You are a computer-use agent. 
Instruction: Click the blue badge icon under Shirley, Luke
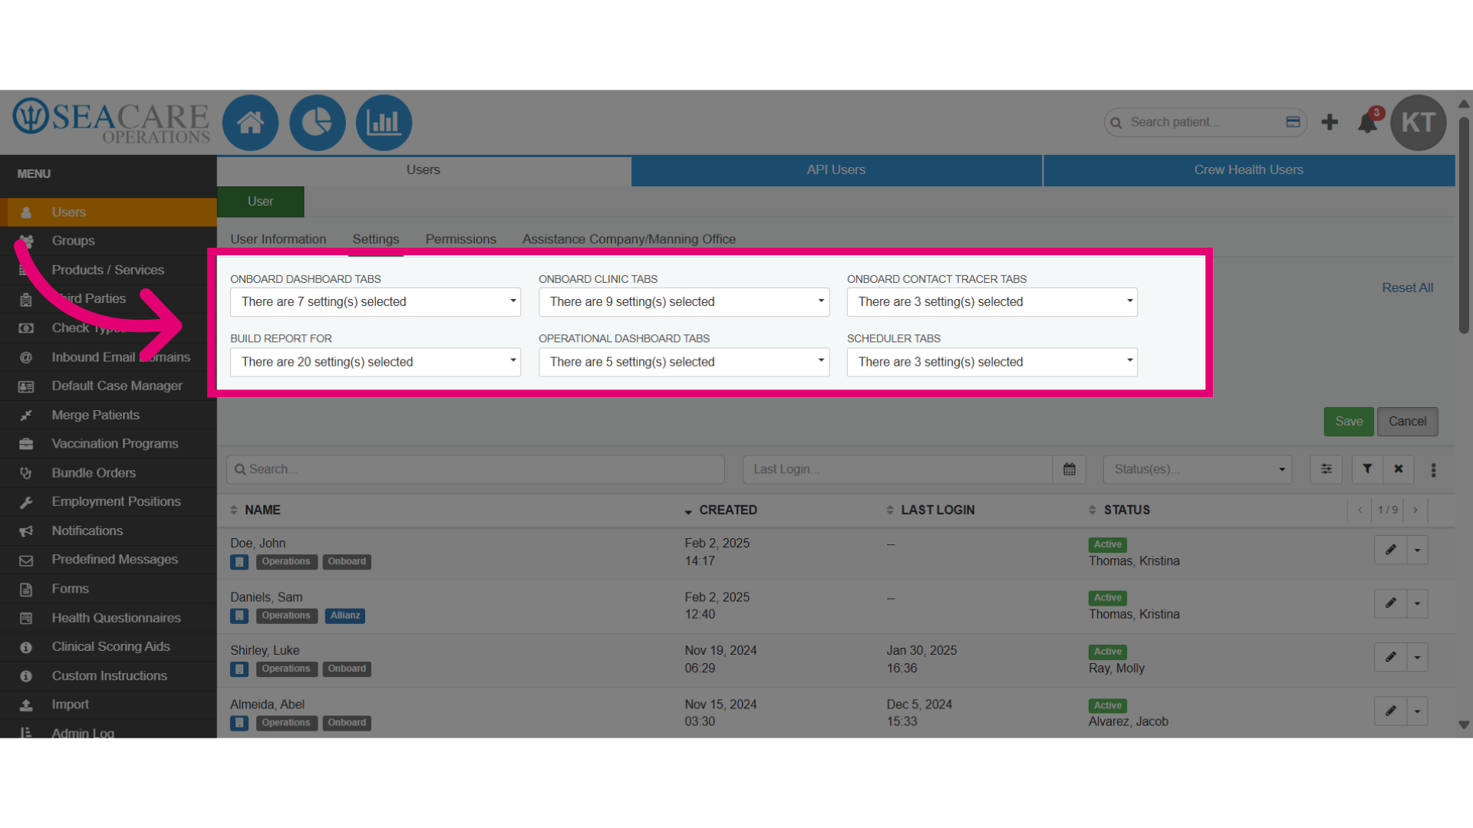(x=239, y=669)
